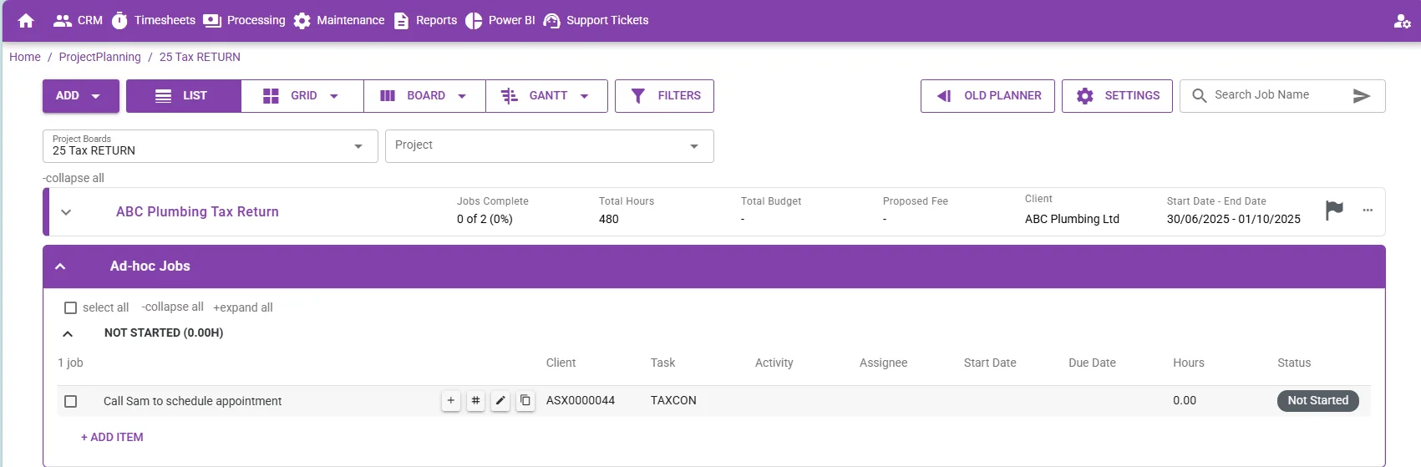The width and height of the screenshot is (1421, 467).
Task: Click the user settings icon at top right
Action: click(1402, 21)
